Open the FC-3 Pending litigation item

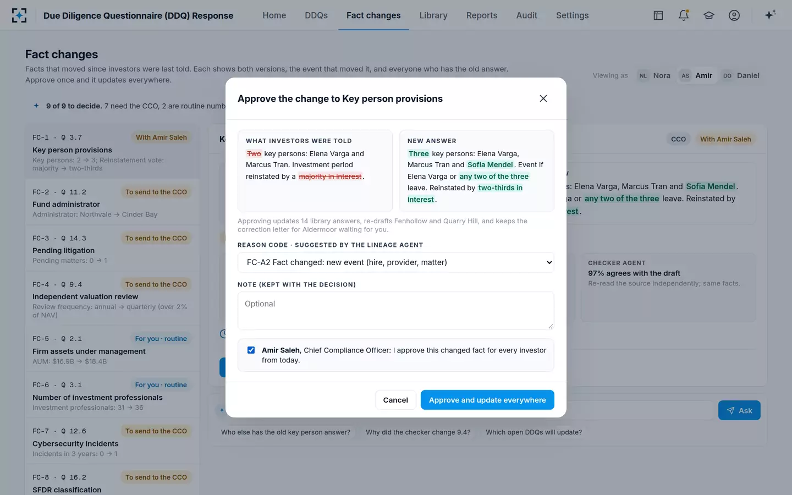tap(112, 249)
